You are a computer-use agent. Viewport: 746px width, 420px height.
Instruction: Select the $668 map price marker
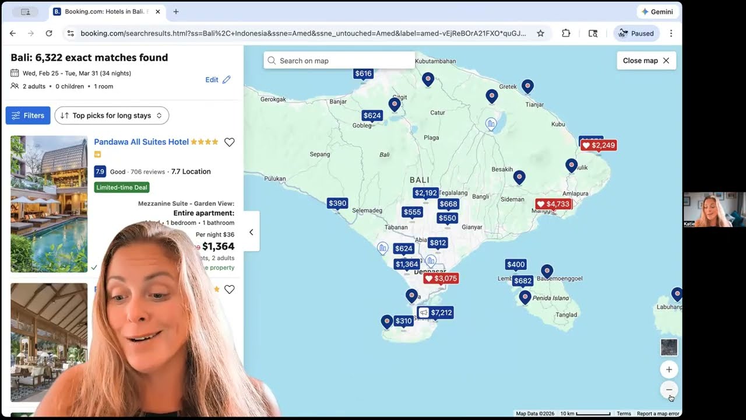coord(448,204)
